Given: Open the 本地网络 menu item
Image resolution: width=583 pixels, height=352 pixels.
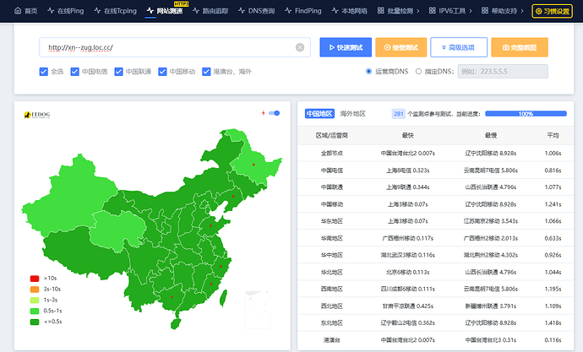Looking at the screenshot, I should pos(350,11).
